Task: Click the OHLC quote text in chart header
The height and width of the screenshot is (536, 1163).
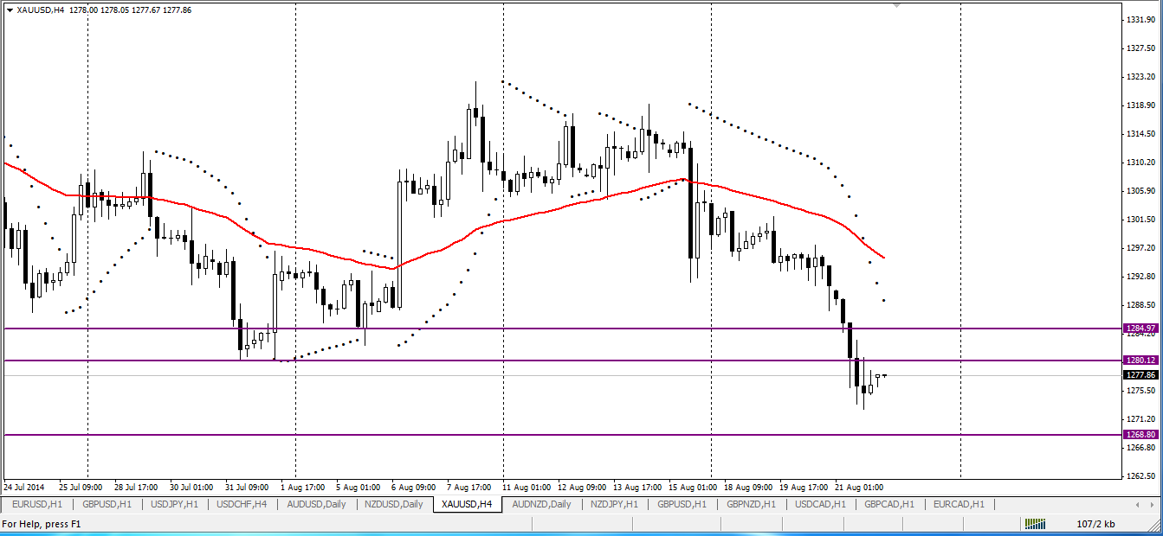Action: [x=129, y=10]
